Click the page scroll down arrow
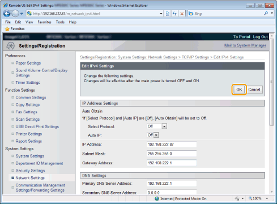This screenshot has height=204, width=277. click(272, 192)
